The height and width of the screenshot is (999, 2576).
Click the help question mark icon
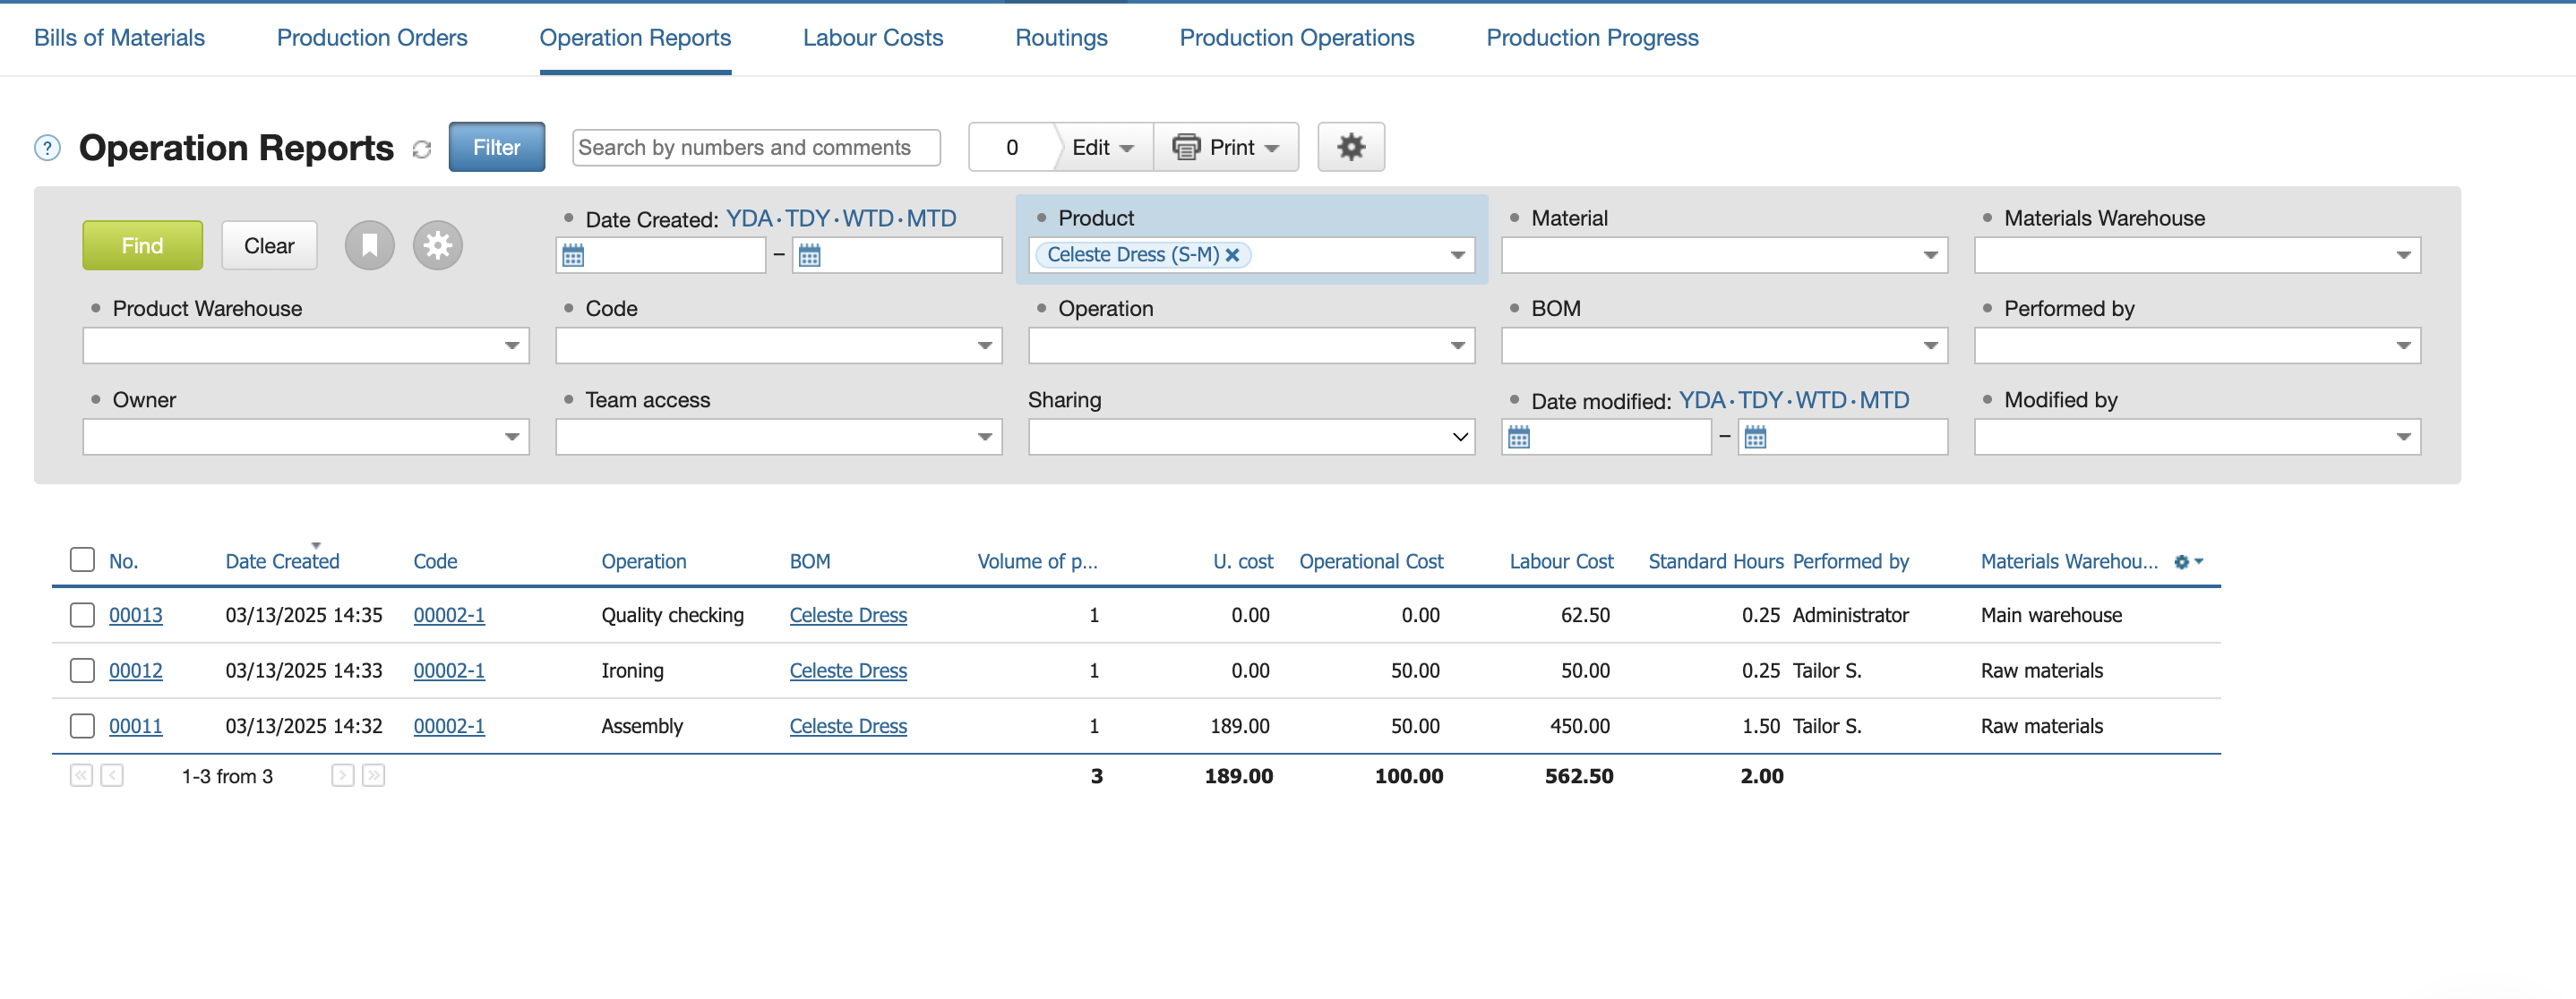click(47, 148)
